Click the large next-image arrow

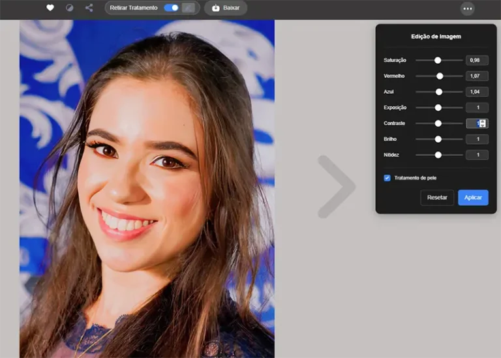tap(336, 186)
